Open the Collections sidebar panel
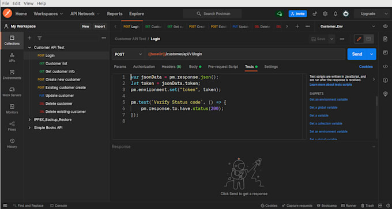This screenshot has width=392, height=209. coord(12,40)
